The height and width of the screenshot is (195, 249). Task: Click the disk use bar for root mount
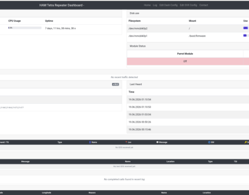pyautogui.click(x=246, y=28)
